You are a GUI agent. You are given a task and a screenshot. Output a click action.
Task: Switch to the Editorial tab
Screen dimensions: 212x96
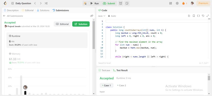28,10
